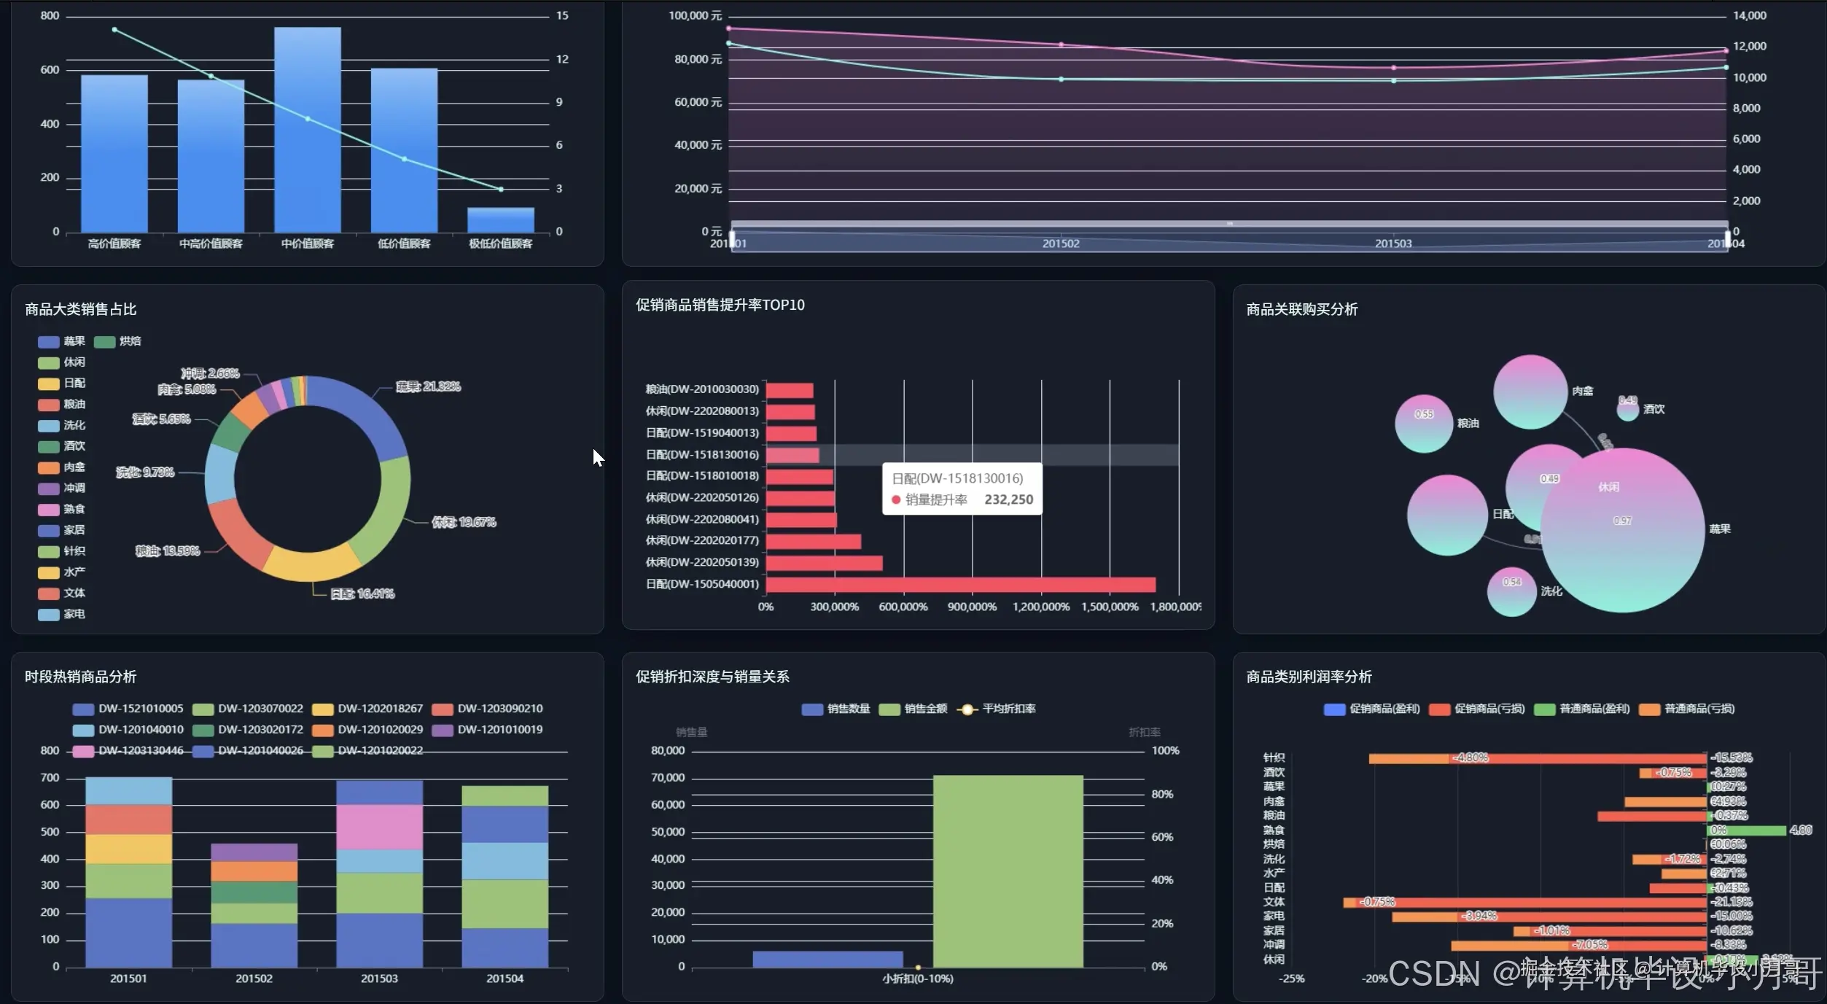The image size is (1827, 1004).
Task: Click the 平均折扣率 line legend icon
Action: click(967, 709)
